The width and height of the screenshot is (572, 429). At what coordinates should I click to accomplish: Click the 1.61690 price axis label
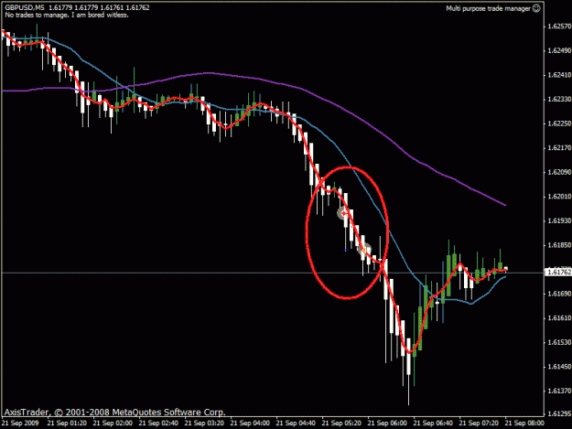[559, 294]
